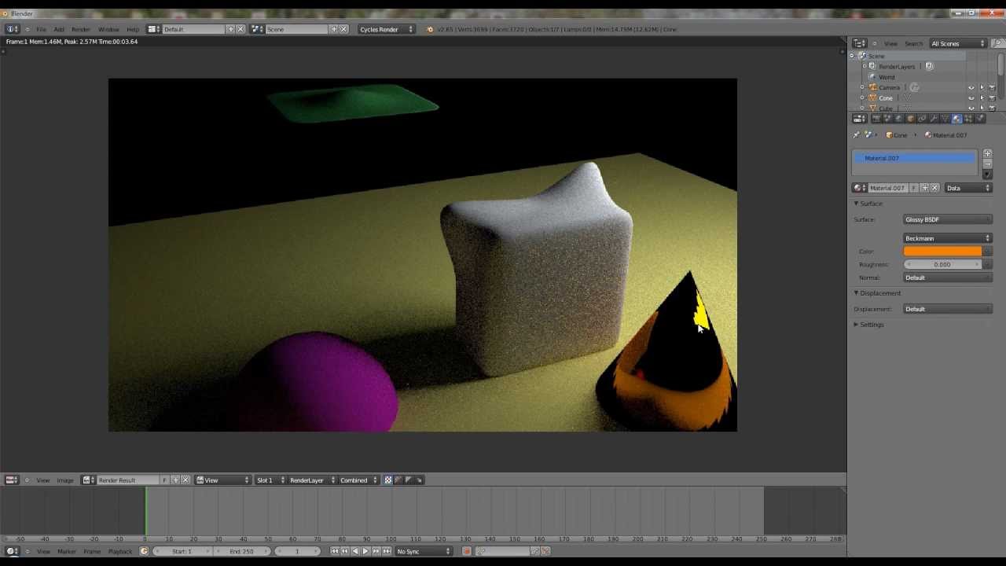Click the orange Color swatch
This screenshot has height=566, width=1006.
tap(942, 252)
